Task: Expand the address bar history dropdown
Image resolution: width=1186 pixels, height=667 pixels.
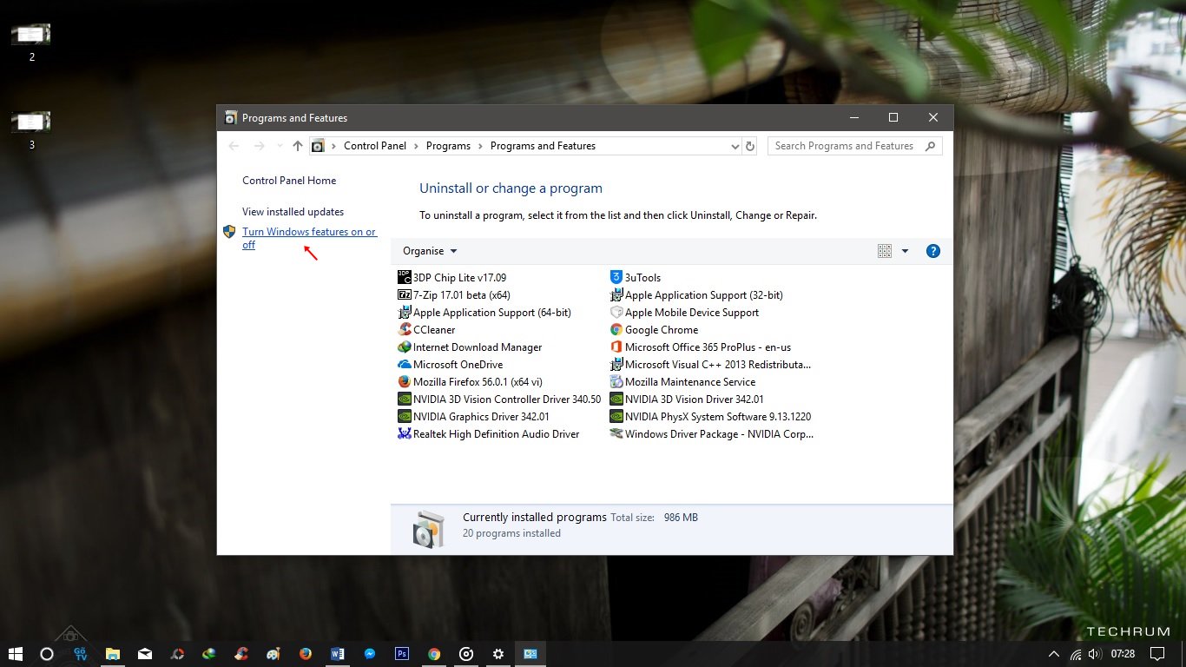Action: point(735,147)
